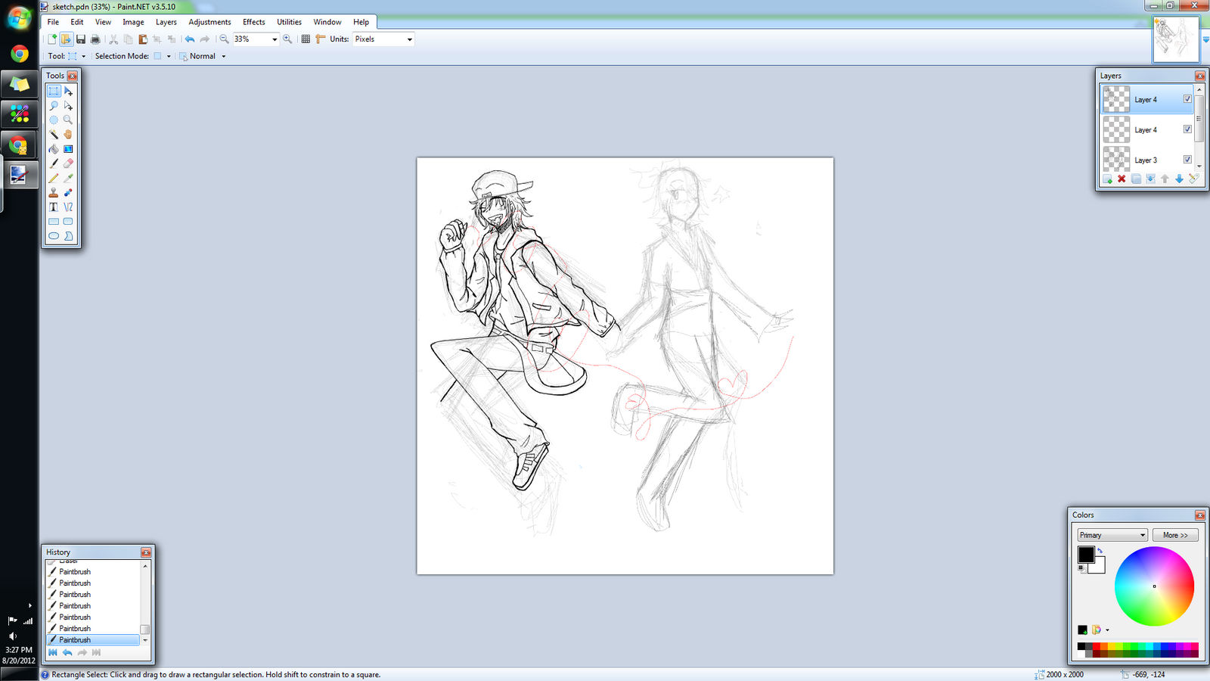
Task: Select the Magic Wand tool
Action: point(54,134)
